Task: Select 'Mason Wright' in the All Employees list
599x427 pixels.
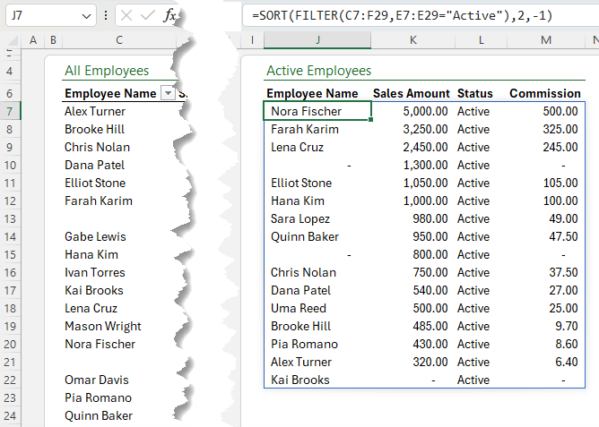Action: (x=119, y=327)
